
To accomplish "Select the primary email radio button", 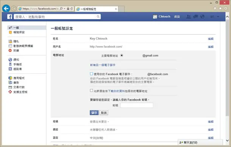I will 122,56.
